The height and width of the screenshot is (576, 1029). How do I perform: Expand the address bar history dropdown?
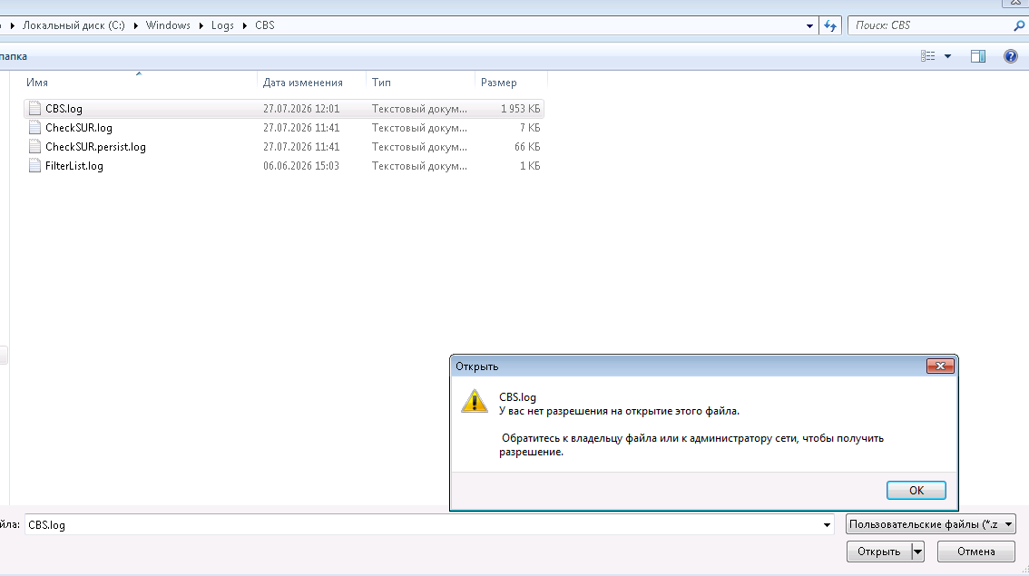809,25
